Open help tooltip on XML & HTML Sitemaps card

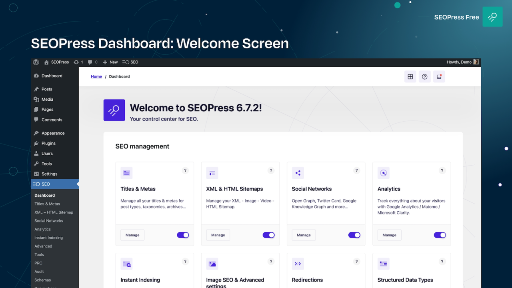tap(271, 170)
